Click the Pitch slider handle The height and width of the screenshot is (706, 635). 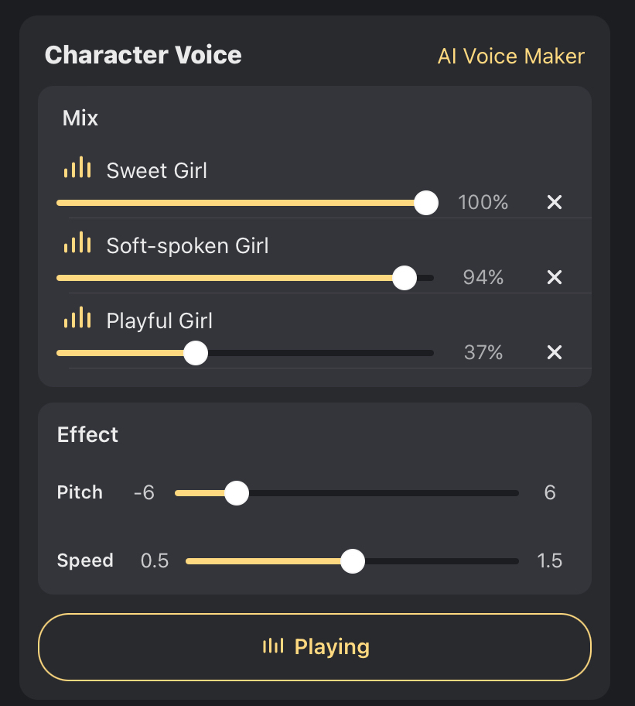tap(237, 492)
